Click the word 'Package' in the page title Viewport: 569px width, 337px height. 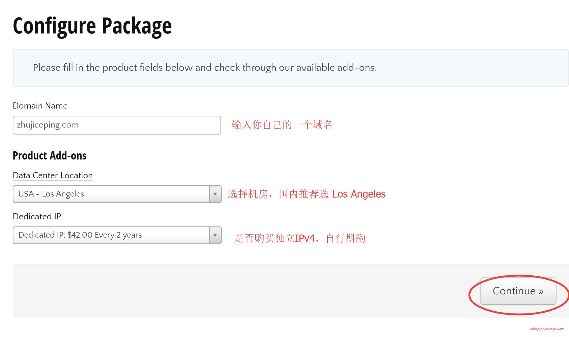click(x=137, y=26)
